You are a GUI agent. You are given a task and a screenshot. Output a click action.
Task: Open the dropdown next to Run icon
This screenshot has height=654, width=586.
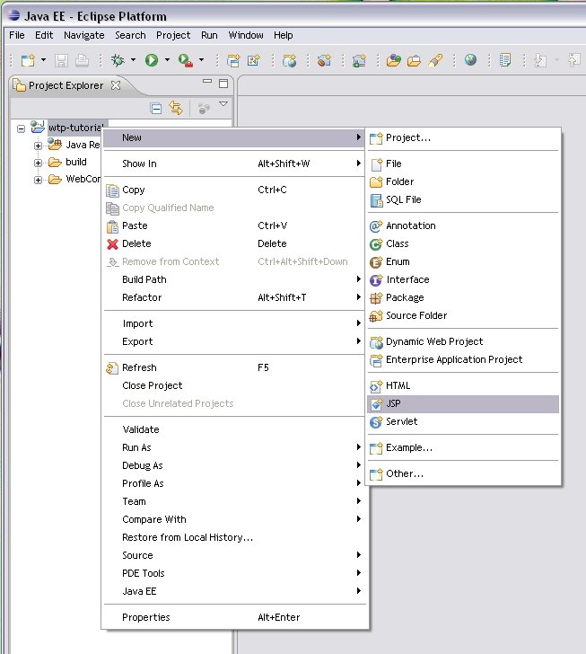(x=167, y=60)
